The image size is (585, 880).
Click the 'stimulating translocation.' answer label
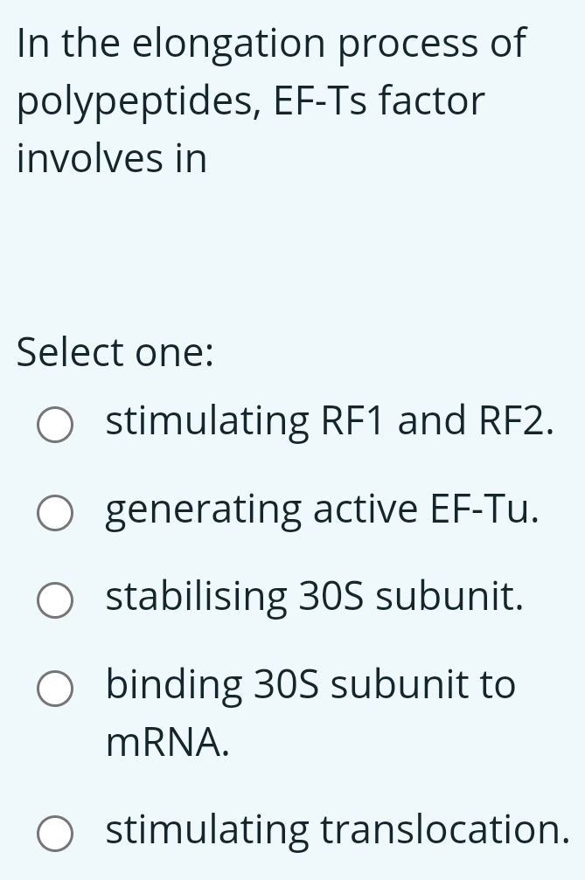click(338, 829)
